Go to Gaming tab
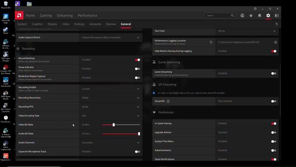Viewport: 296px width, 167px height. pyautogui.click(x=46, y=15)
